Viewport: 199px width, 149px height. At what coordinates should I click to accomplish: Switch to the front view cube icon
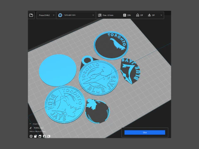click(x=36, y=136)
